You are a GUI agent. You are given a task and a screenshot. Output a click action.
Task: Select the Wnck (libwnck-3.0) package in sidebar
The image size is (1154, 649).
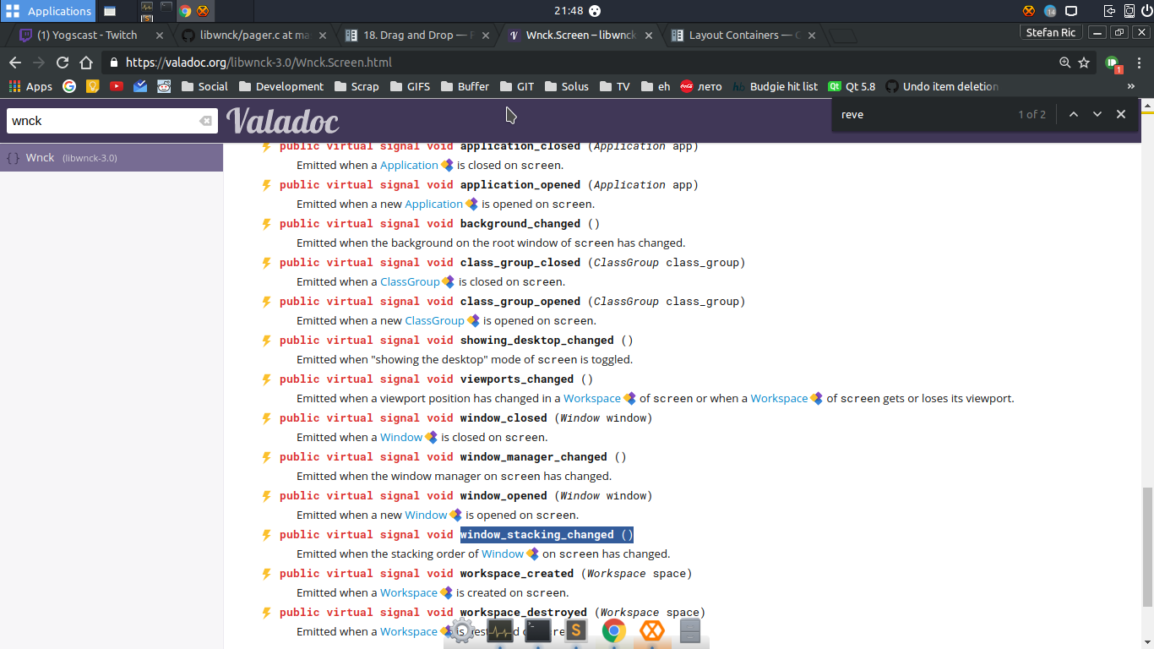pyautogui.click(x=112, y=158)
